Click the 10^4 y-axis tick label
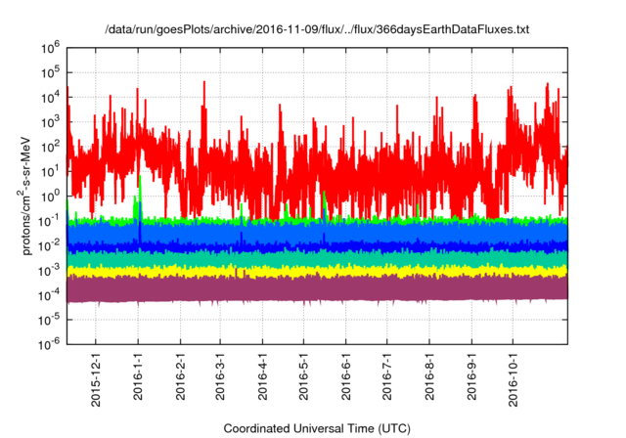Viewport: 626px width, 438px height. tap(50, 98)
